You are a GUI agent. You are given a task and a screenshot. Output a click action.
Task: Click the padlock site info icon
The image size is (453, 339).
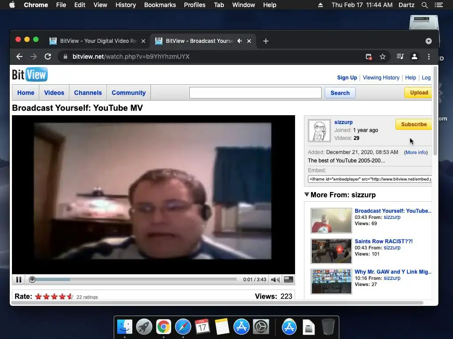point(65,56)
